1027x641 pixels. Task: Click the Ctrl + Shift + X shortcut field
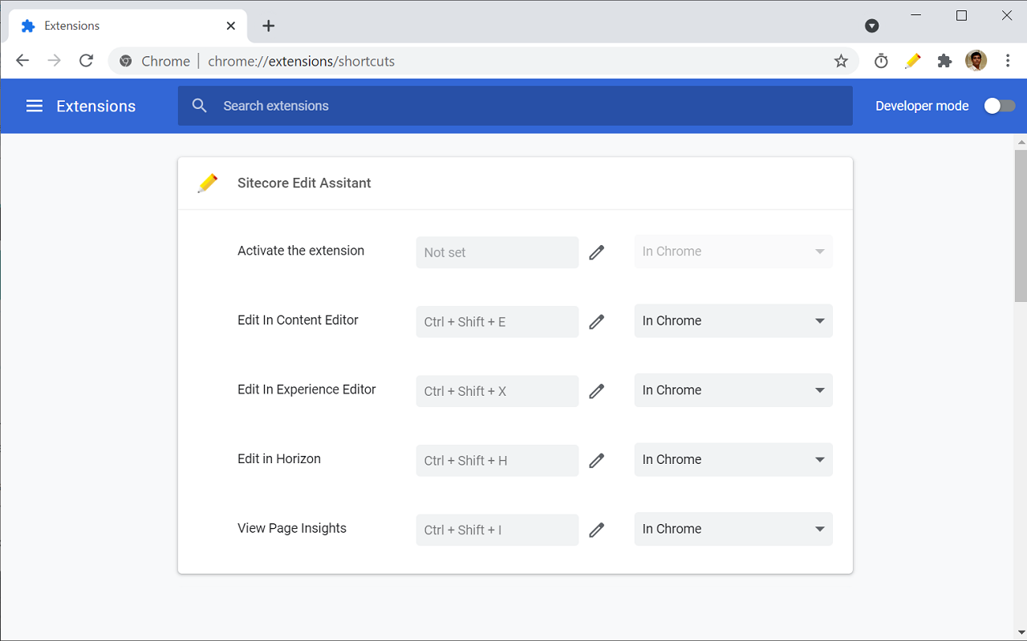pos(497,391)
